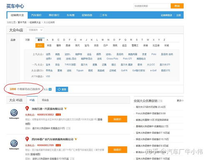Choose the Golf R model link
This screenshot has width=208, height=160.
[x=124, y=70]
